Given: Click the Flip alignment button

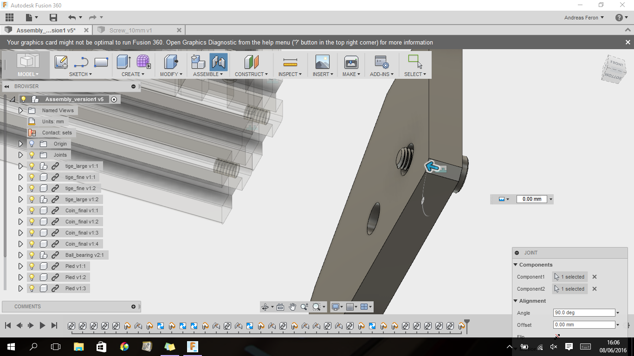Looking at the screenshot, I should [x=557, y=337].
